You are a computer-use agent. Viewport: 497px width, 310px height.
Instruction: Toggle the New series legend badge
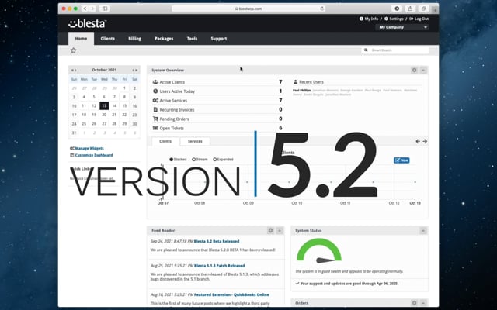coord(401,160)
